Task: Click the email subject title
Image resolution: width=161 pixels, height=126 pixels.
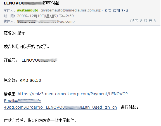Action: click(31, 3)
